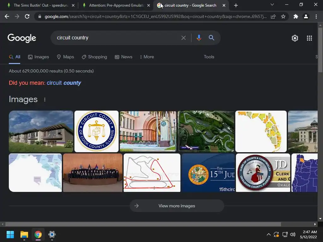Screen dimensions: 323x242
Task: Open the Chrome profile menu
Action: (306, 16)
